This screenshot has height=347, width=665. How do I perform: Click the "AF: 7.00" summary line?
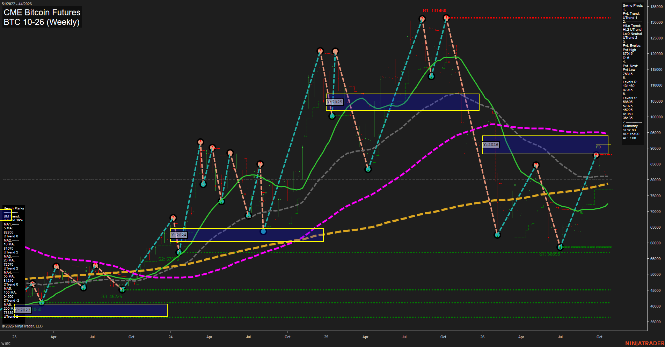629,138
